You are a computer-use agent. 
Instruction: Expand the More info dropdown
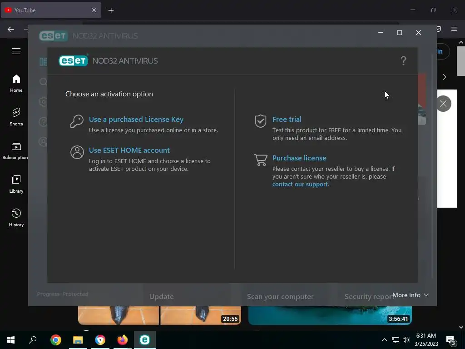[x=411, y=295]
